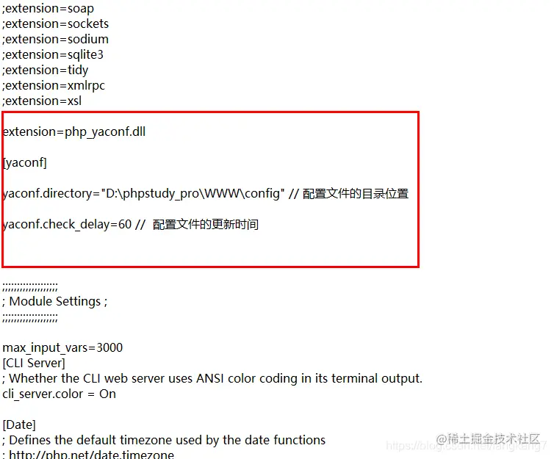Click the [CLI Server] section header
The height and width of the screenshot is (459, 554).
34,364
